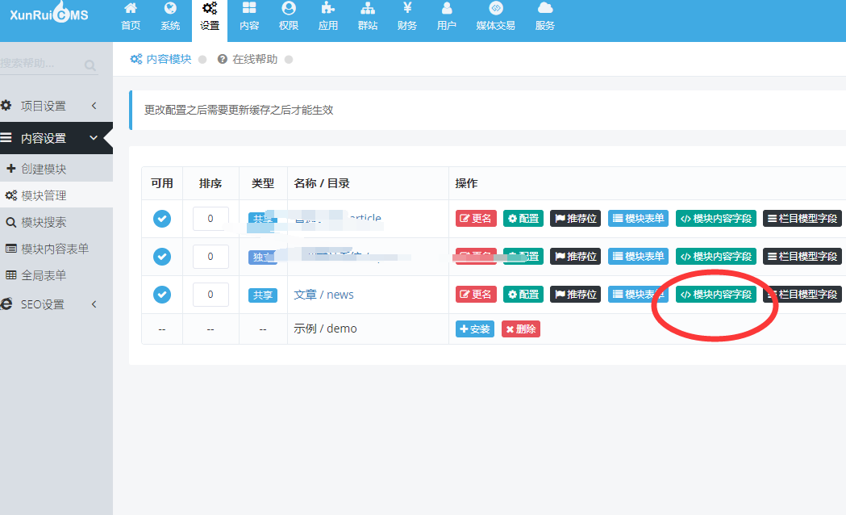Click 栏目模型字段 in the second row

tap(802, 257)
